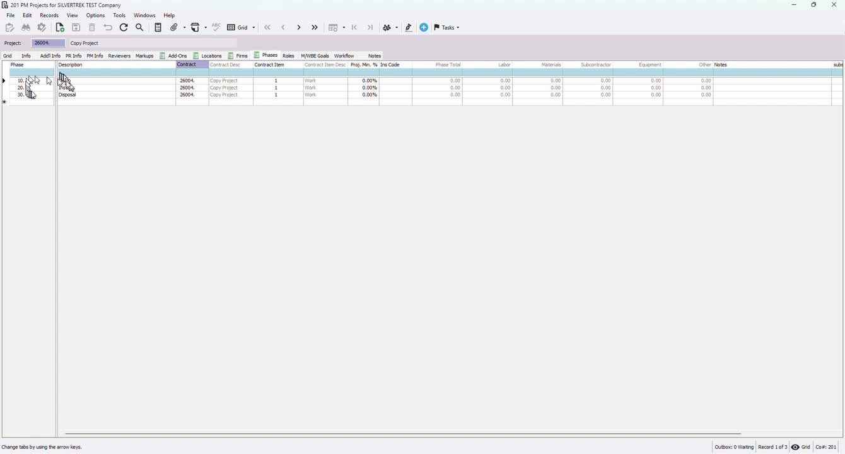Click the blue plus add icon
The height and width of the screenshot is (454, 845).
424,28
